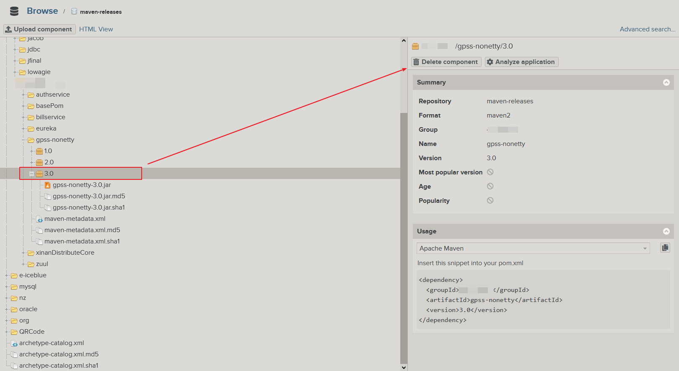Expand the xinanDistributeCore tree node
This screenshot has height=371, width=679.
[23, 253]
